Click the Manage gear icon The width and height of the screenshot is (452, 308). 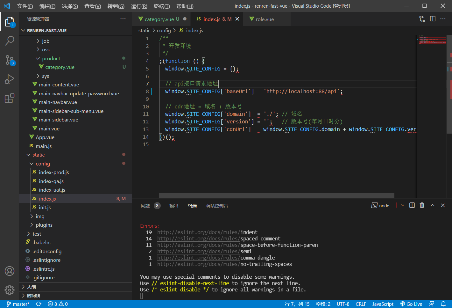[x=10, y=290]
